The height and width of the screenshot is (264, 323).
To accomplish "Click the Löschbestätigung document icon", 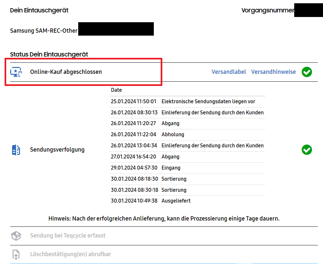I will pyautogui.click(x=16, y=254).
